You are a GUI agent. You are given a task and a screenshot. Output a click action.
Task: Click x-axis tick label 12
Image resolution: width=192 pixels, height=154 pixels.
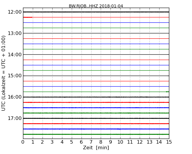click(x=140, y=142)
